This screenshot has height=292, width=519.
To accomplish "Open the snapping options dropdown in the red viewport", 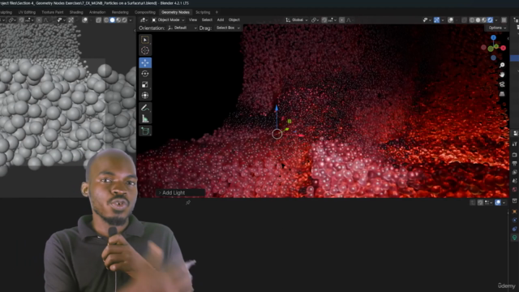I will [x=332, y=19].
